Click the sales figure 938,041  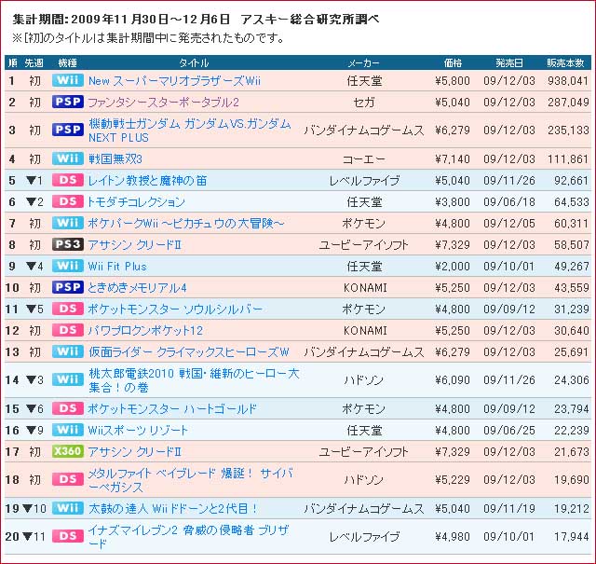point(568,81)
